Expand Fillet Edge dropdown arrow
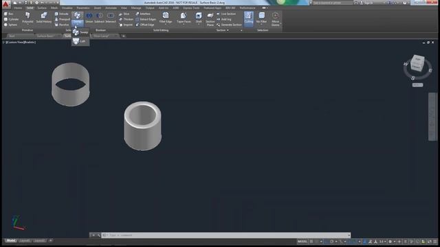Image resolution: width=440 pixels, height=247 pixels. click(166, 25)
